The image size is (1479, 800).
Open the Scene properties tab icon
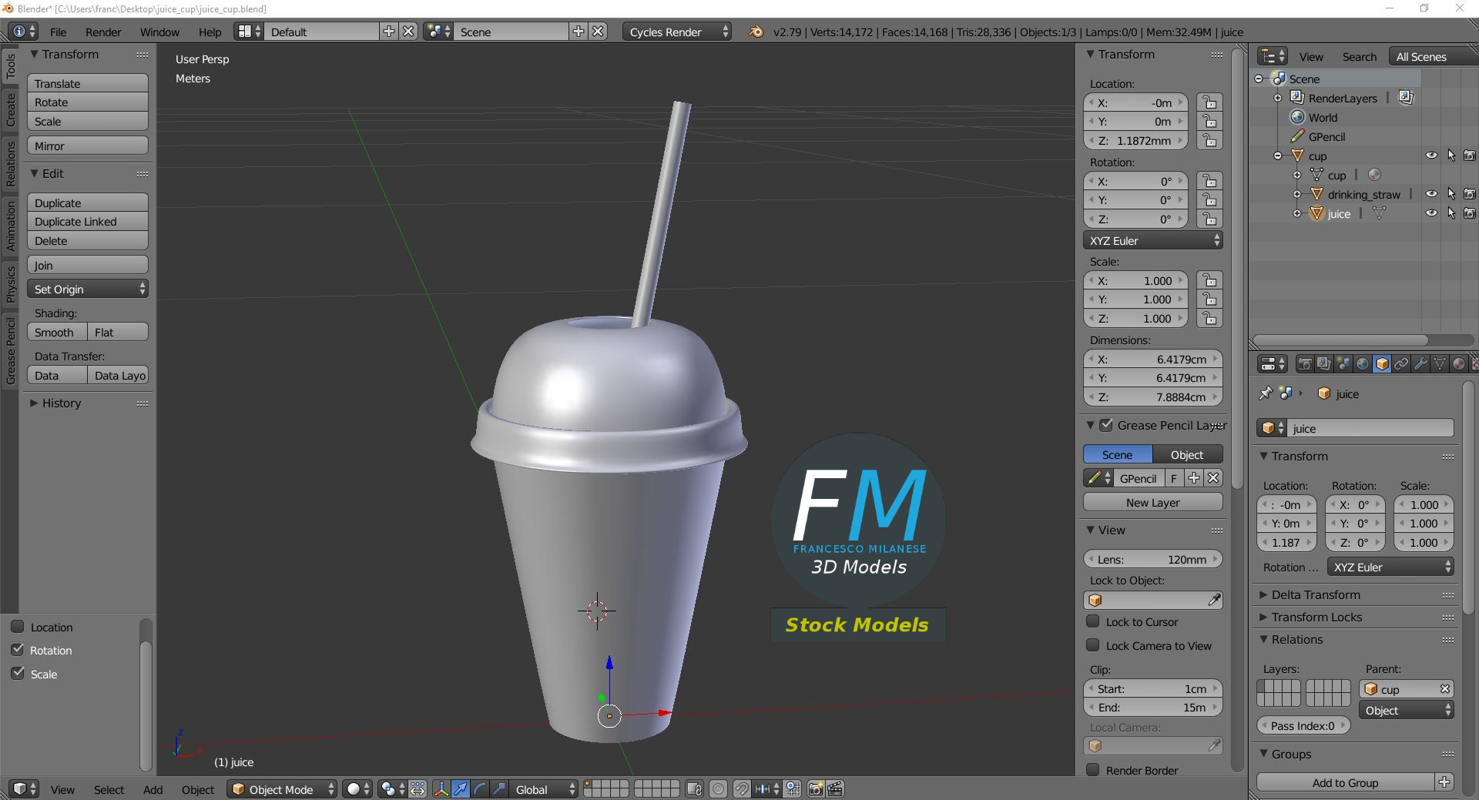click(x=1343, y=364)
